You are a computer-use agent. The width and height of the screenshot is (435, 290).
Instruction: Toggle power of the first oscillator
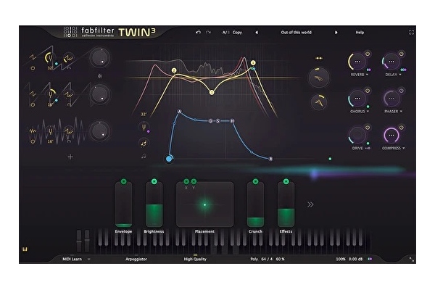pyautogui.click(x=33, y=68)
